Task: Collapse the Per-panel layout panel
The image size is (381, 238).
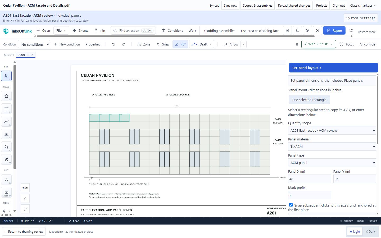Action: pos(333,68)
